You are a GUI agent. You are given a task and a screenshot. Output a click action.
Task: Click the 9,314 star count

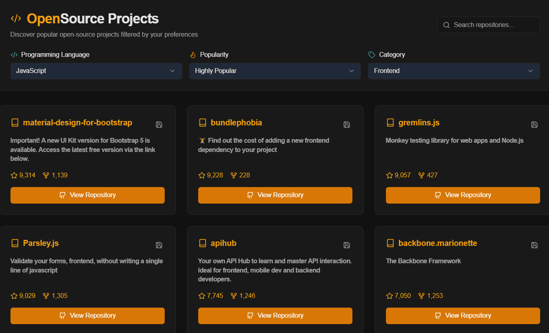coord(27,175)
